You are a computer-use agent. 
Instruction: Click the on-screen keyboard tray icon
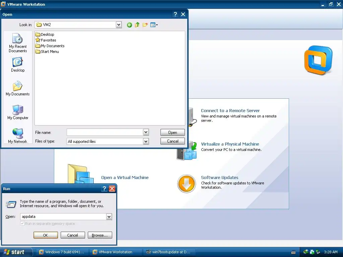coord(293,252)
